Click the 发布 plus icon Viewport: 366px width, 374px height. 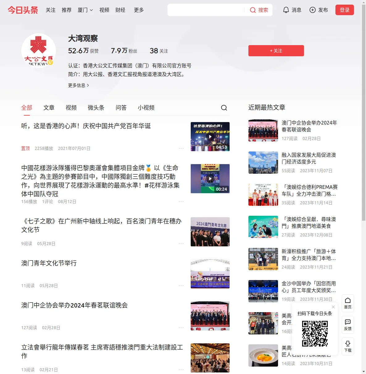(x=313, y=10)
